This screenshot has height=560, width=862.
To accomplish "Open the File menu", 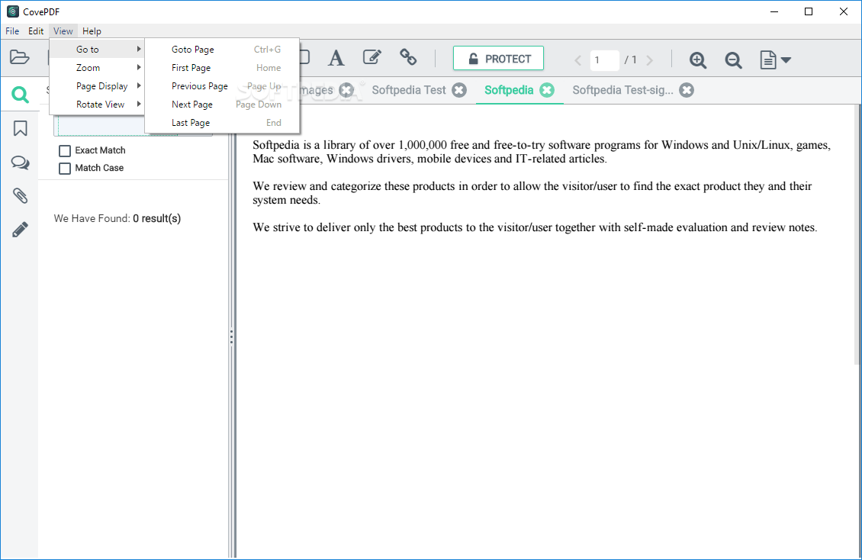I will (x=12, y=31).
